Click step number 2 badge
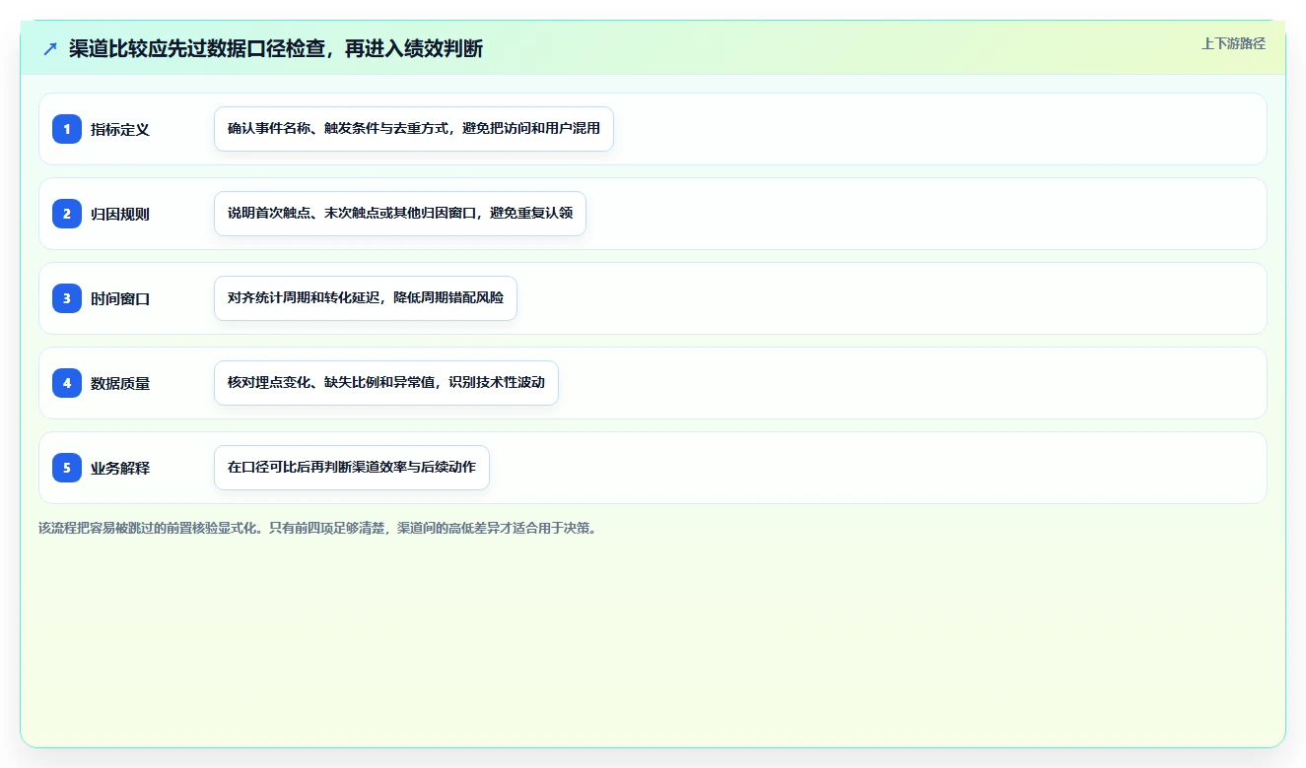The height and width of the screenshot is (768, 1306). 67,214
